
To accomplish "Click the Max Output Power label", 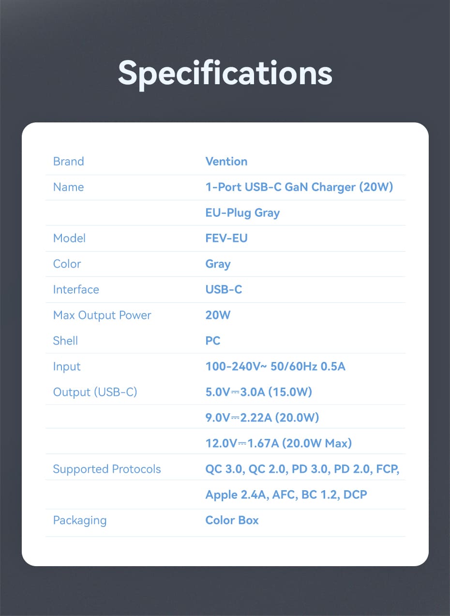I will (102, 315).
